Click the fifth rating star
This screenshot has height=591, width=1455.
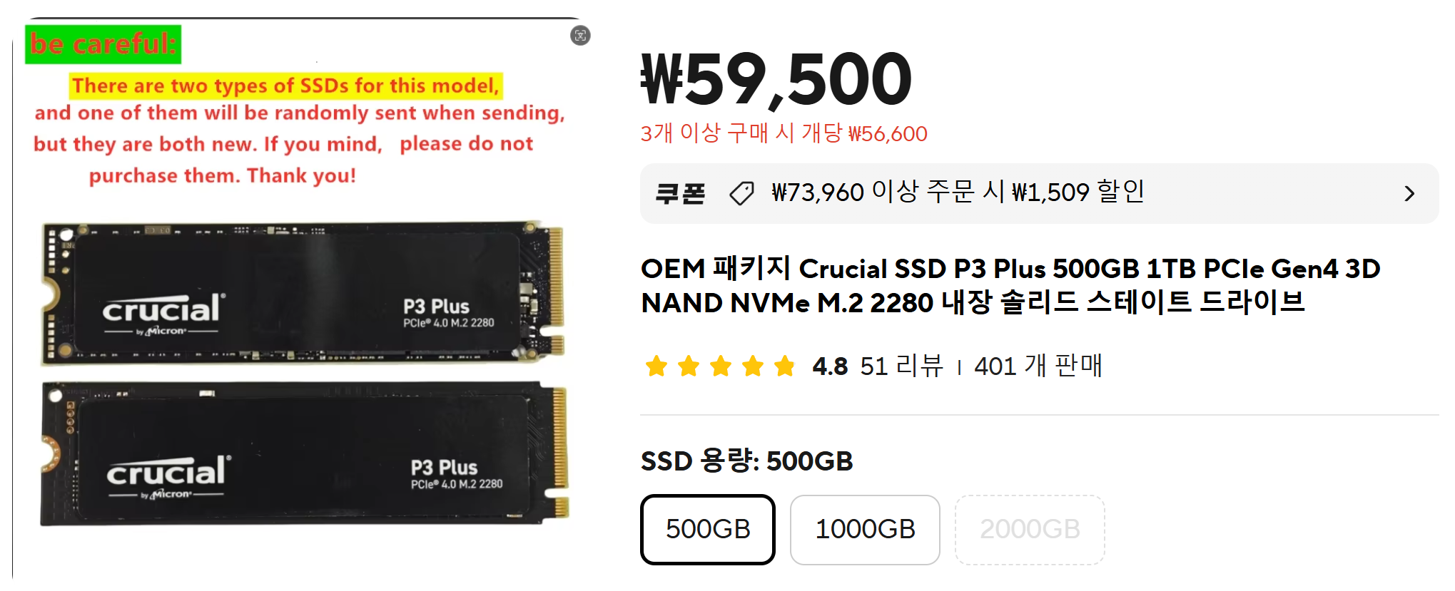point(785,366)
